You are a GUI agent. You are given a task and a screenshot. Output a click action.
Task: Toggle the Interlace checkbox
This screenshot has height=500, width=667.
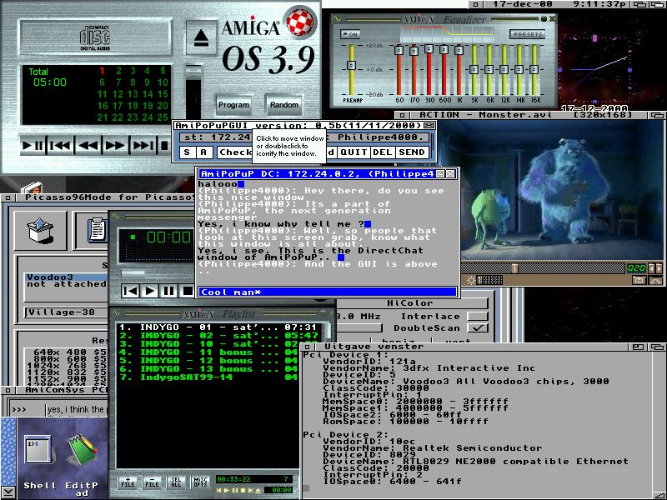coord(477,316)
